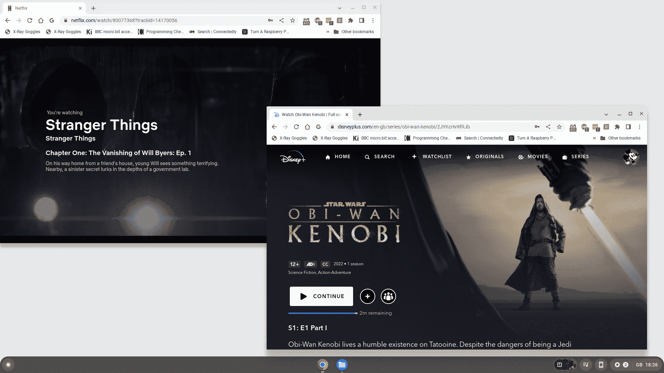Expand hidden bookmarks chevron in Netflix window

(328, 32)
